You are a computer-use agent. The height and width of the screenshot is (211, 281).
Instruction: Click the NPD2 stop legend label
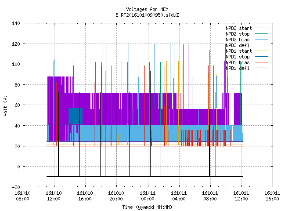point(238,34)
